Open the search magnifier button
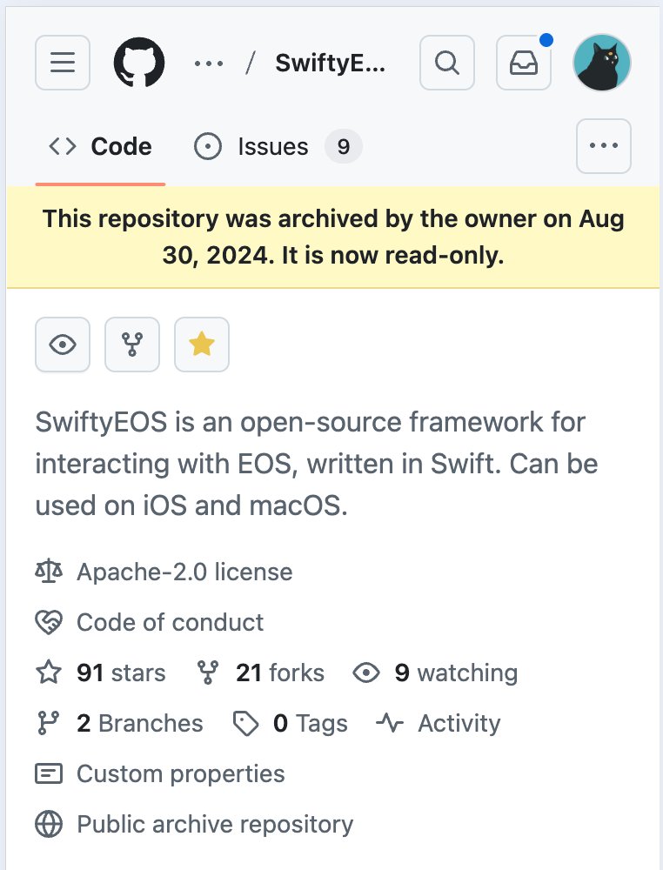This screenshot has height=870, width=663. pos(447,63)
